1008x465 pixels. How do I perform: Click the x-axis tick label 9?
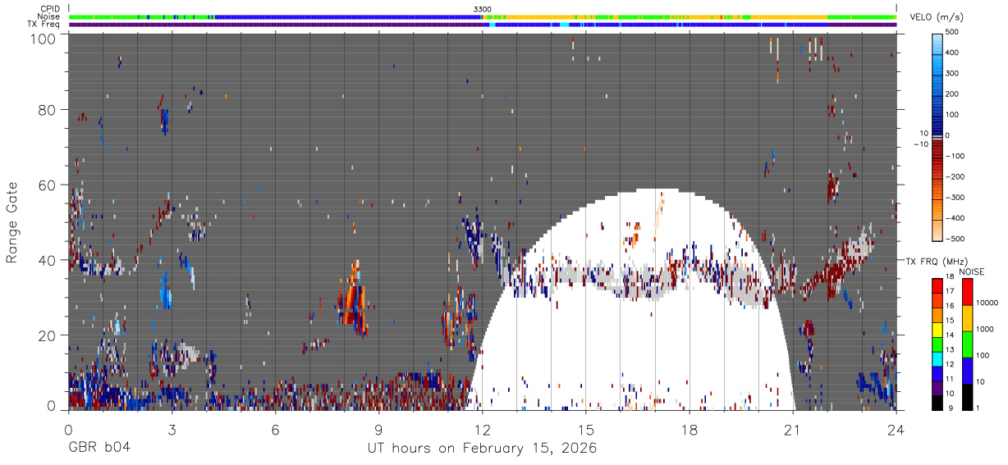[x=378, y=429]
